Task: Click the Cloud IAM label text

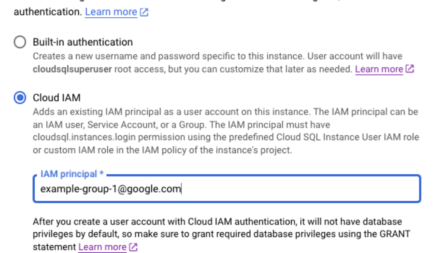Action: [57, 98]
